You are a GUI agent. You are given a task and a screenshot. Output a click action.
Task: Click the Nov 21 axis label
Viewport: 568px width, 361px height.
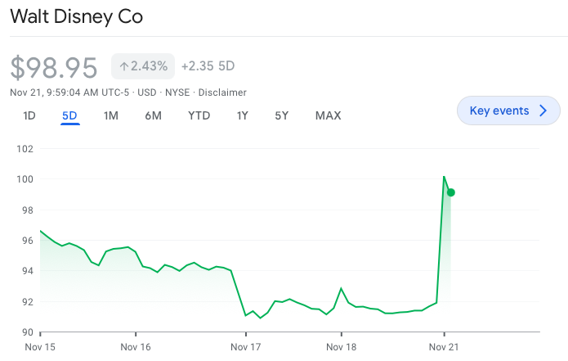444,347
